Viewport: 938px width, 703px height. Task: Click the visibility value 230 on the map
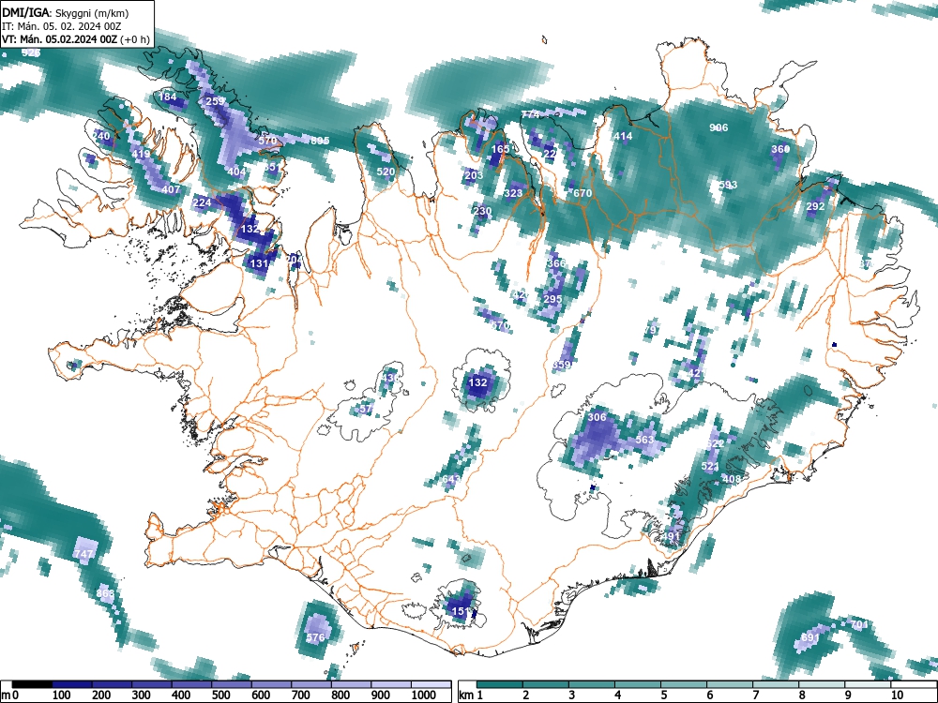pos(482,211)
